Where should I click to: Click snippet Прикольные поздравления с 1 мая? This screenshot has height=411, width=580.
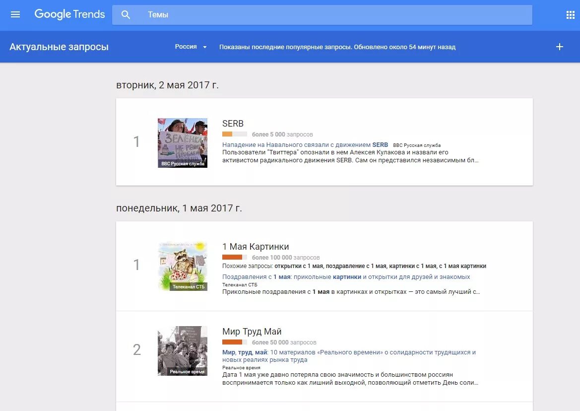[351, 292]
